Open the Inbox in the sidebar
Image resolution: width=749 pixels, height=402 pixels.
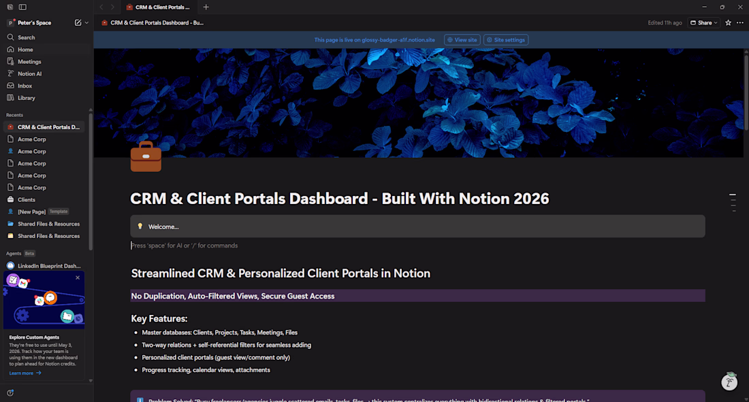click(46, 86)
